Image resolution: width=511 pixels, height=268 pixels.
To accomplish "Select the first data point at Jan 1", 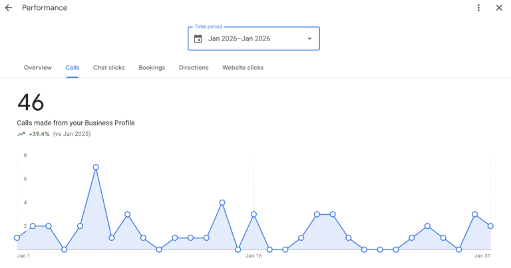I will tap(17, 237).
